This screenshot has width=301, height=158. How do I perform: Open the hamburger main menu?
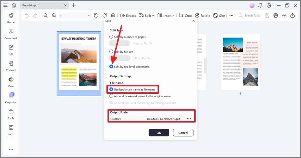point(5,5)
